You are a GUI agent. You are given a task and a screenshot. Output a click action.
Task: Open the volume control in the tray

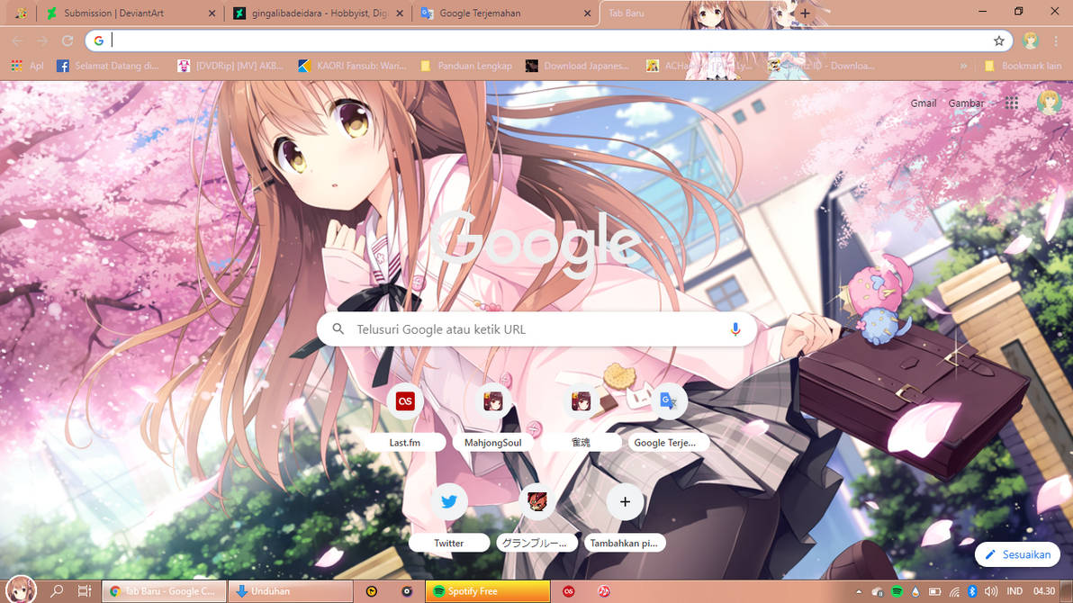pos(990,591)
